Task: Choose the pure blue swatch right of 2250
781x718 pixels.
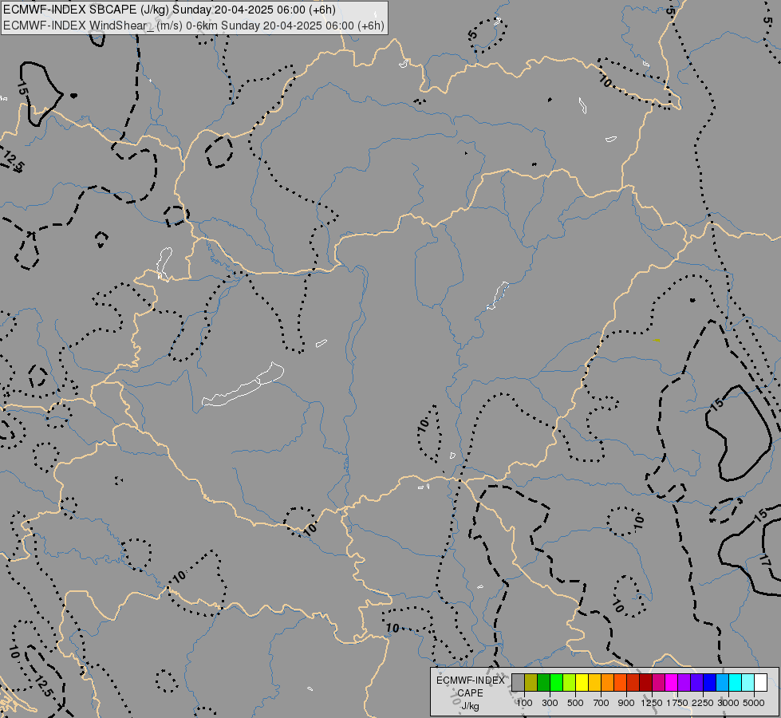Action: pos(710,682)
